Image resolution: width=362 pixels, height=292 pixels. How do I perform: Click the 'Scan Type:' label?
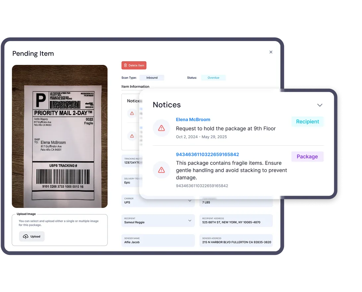tap(129, 77)
